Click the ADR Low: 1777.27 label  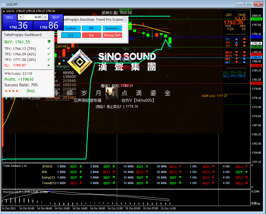(x=214, y=96)
